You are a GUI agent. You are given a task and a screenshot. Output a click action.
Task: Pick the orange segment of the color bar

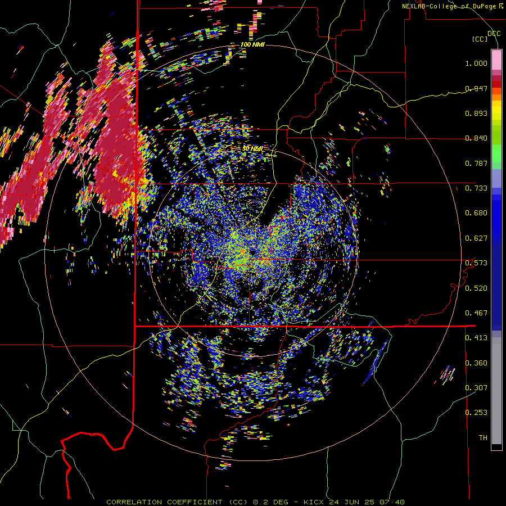click(x=496, y=95)
